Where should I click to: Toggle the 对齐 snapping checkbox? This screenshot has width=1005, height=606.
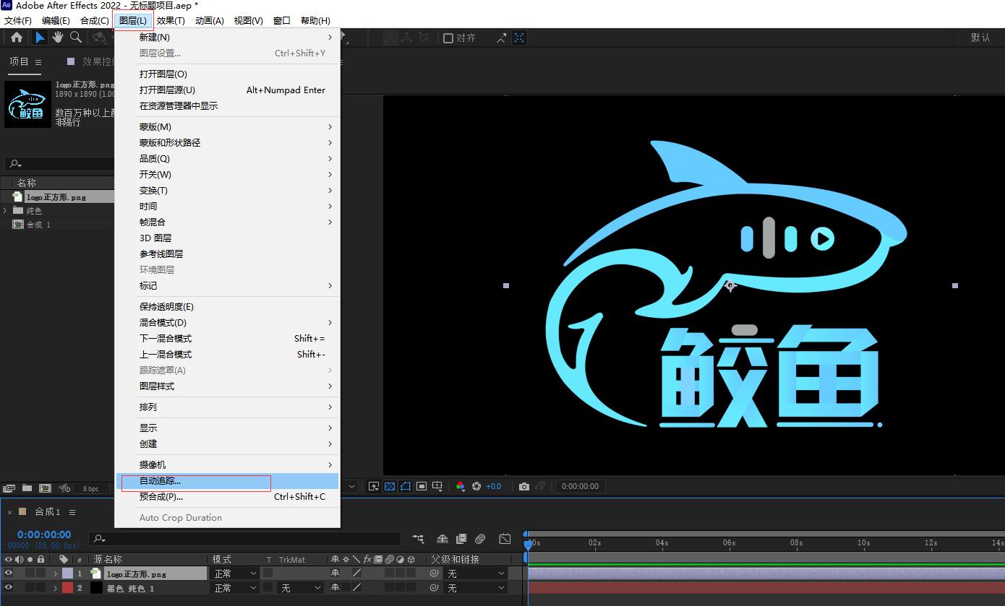coord(448,38)
